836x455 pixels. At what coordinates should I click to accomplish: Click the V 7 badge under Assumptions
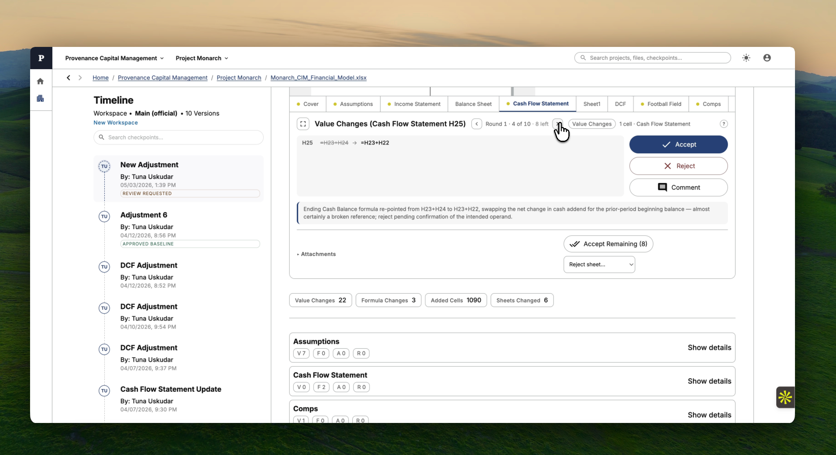(x=301, y=353)
